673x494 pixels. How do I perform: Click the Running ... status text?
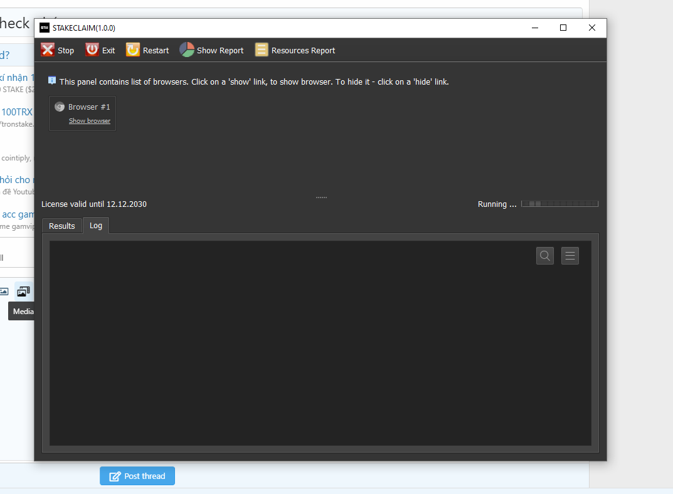[497, 204]
